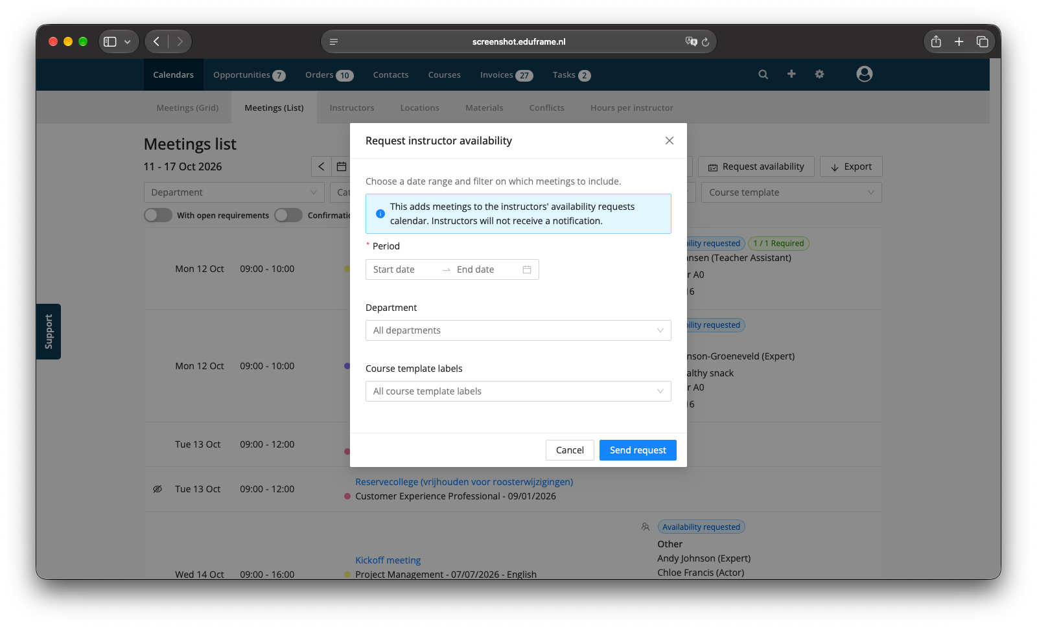Open the Instructors tab
Screen dimensions: 1037x627
[352, 108]
